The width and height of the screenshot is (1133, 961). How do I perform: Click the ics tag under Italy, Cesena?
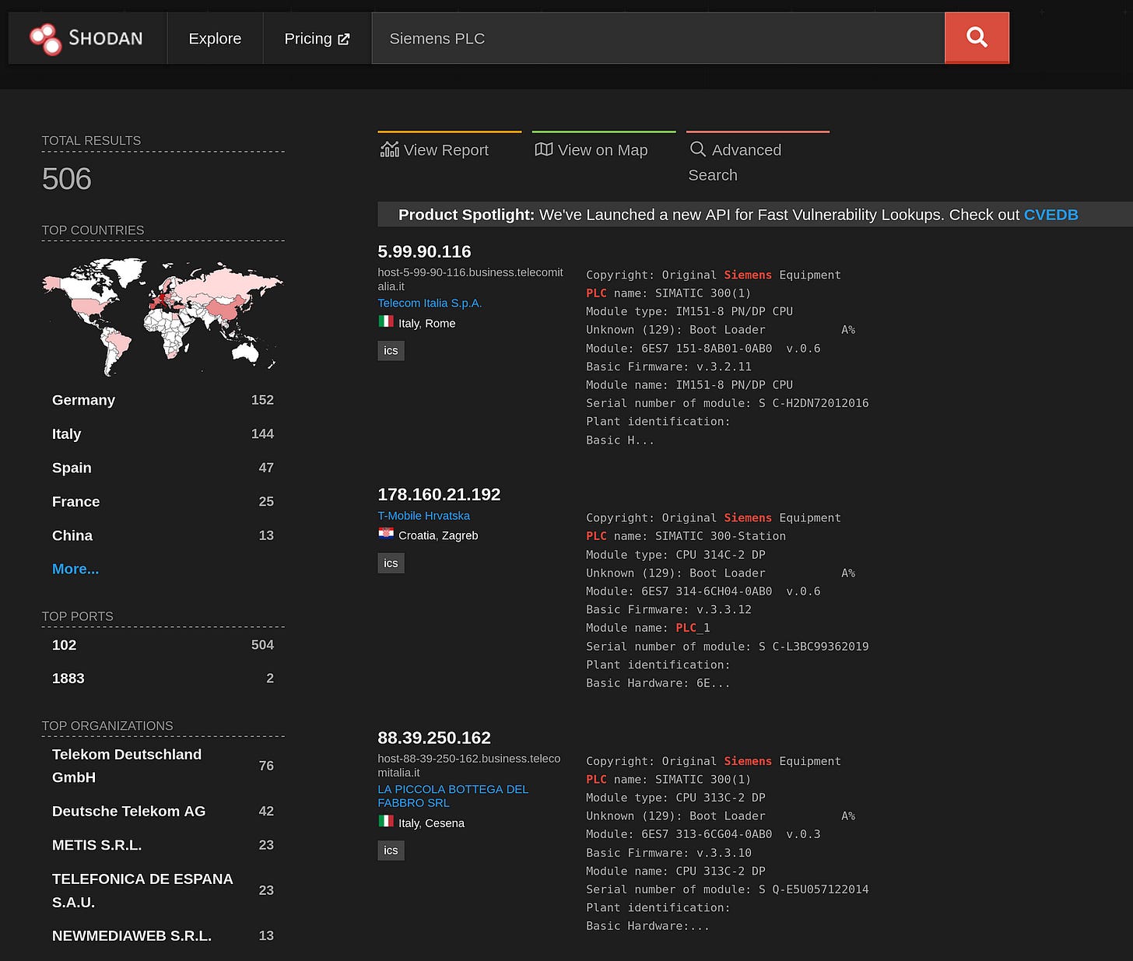(x=391, y=850)
